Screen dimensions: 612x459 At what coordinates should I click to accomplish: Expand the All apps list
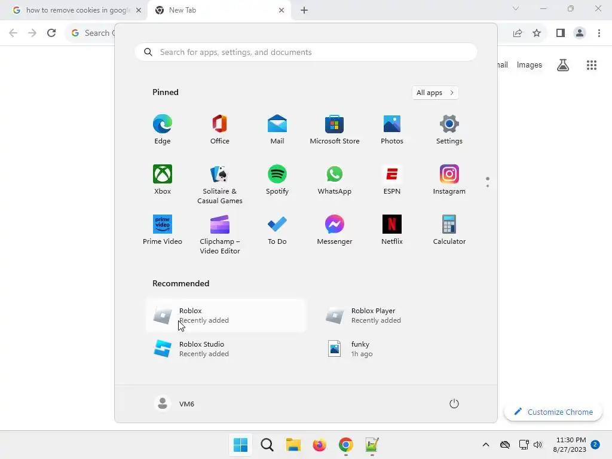(435, 93)
